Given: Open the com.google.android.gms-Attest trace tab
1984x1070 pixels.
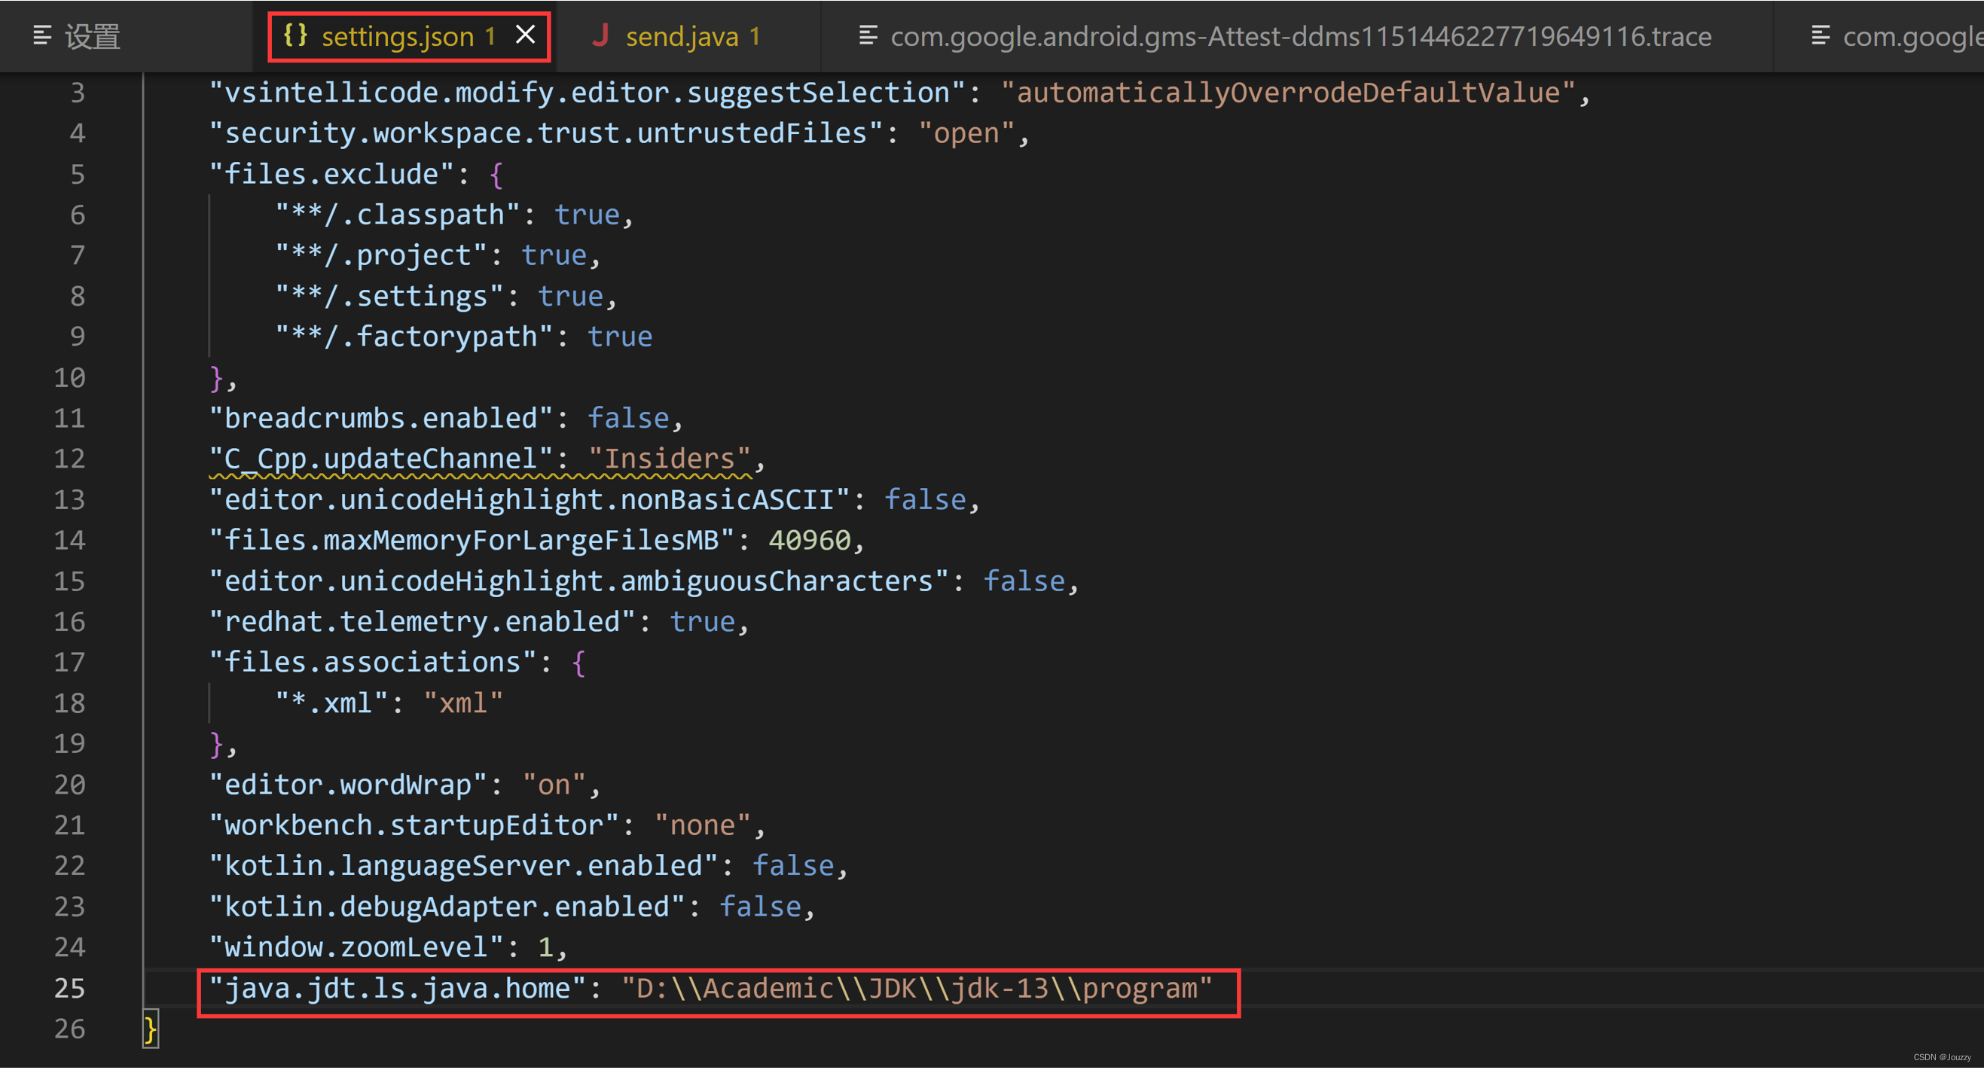Looking at the screenshot, I should pos(1300,37).
